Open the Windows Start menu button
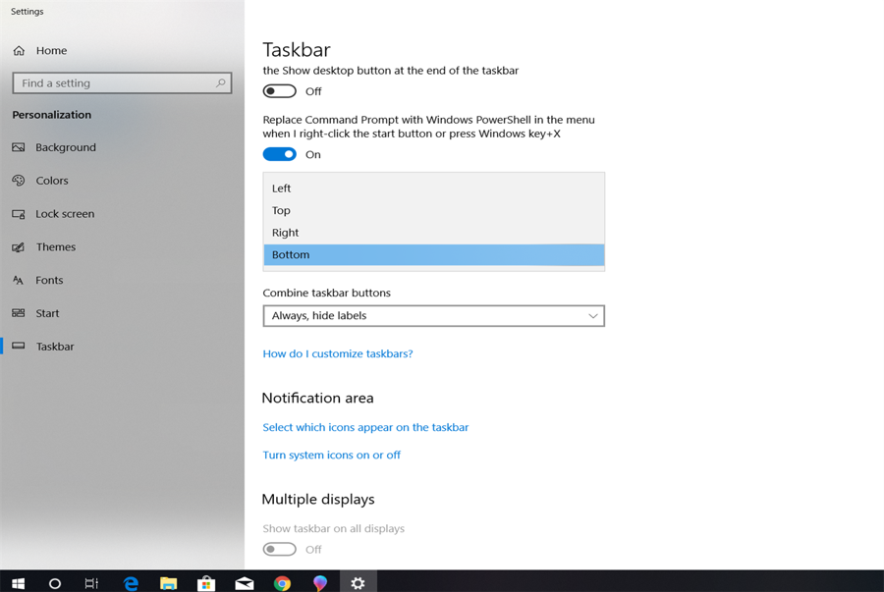884x592 pixels. point(18,583)
